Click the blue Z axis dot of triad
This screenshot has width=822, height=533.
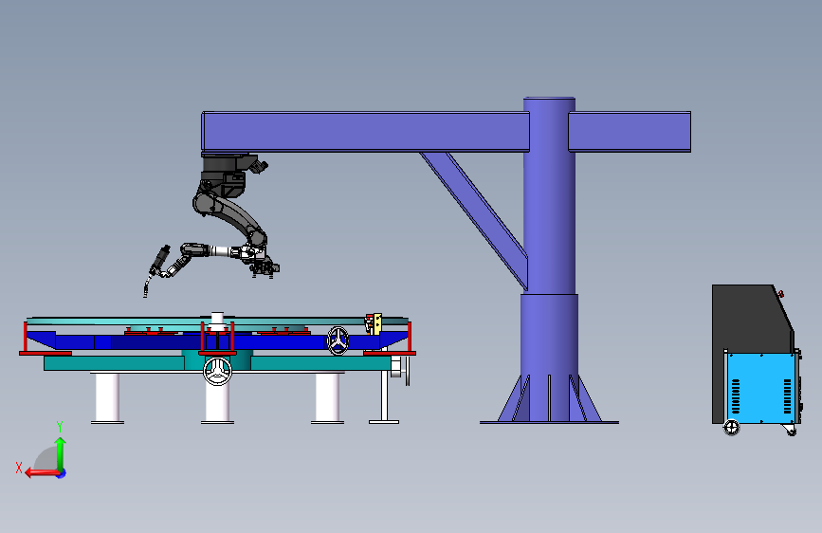[x=62, y=473]
